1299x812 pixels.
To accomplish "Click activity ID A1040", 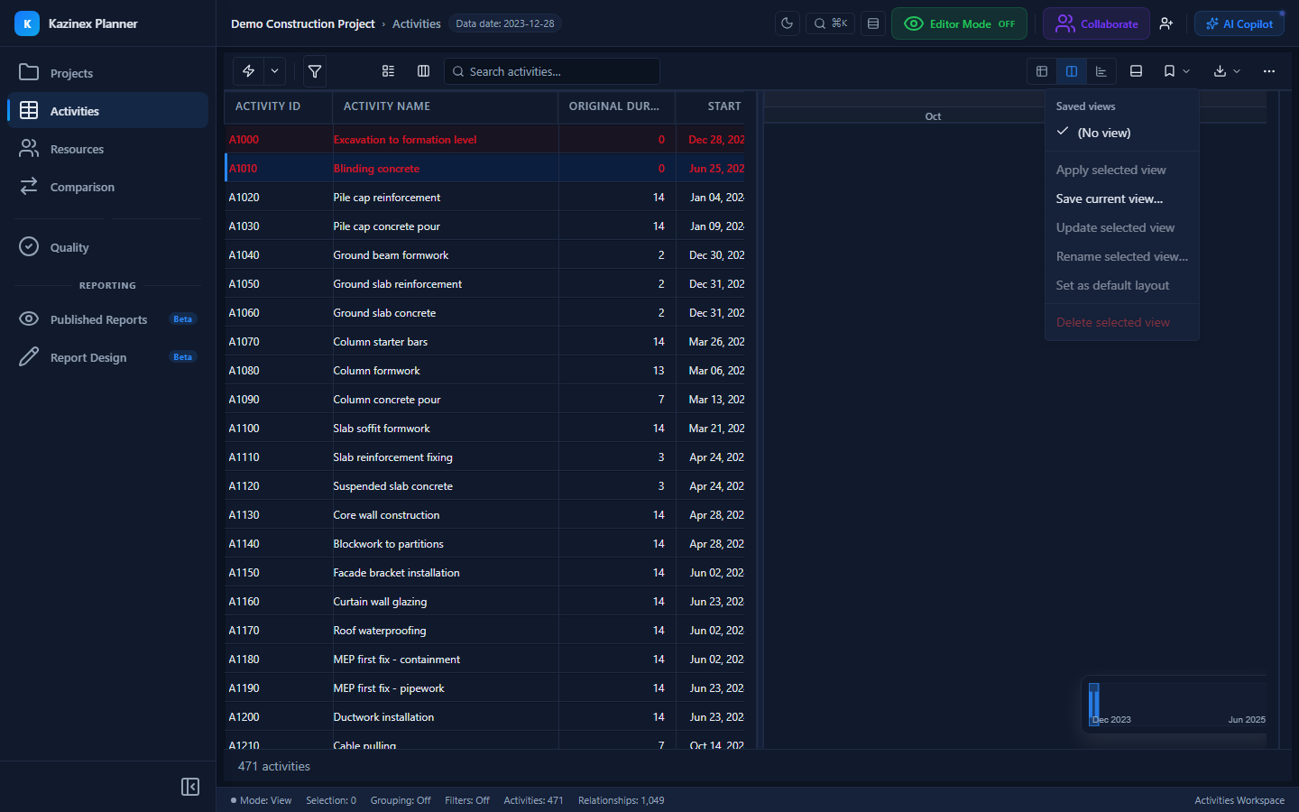I will point(244,255).
